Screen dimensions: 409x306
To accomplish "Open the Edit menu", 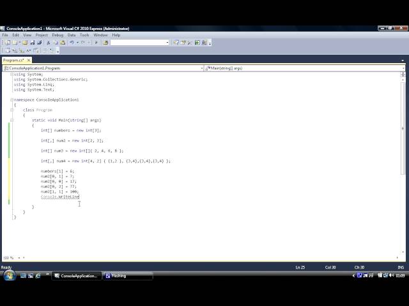I will pos(15,35).
